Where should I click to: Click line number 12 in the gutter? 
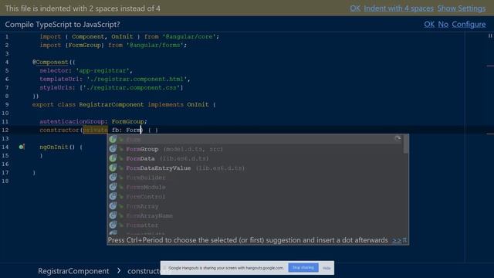[5, 130]
